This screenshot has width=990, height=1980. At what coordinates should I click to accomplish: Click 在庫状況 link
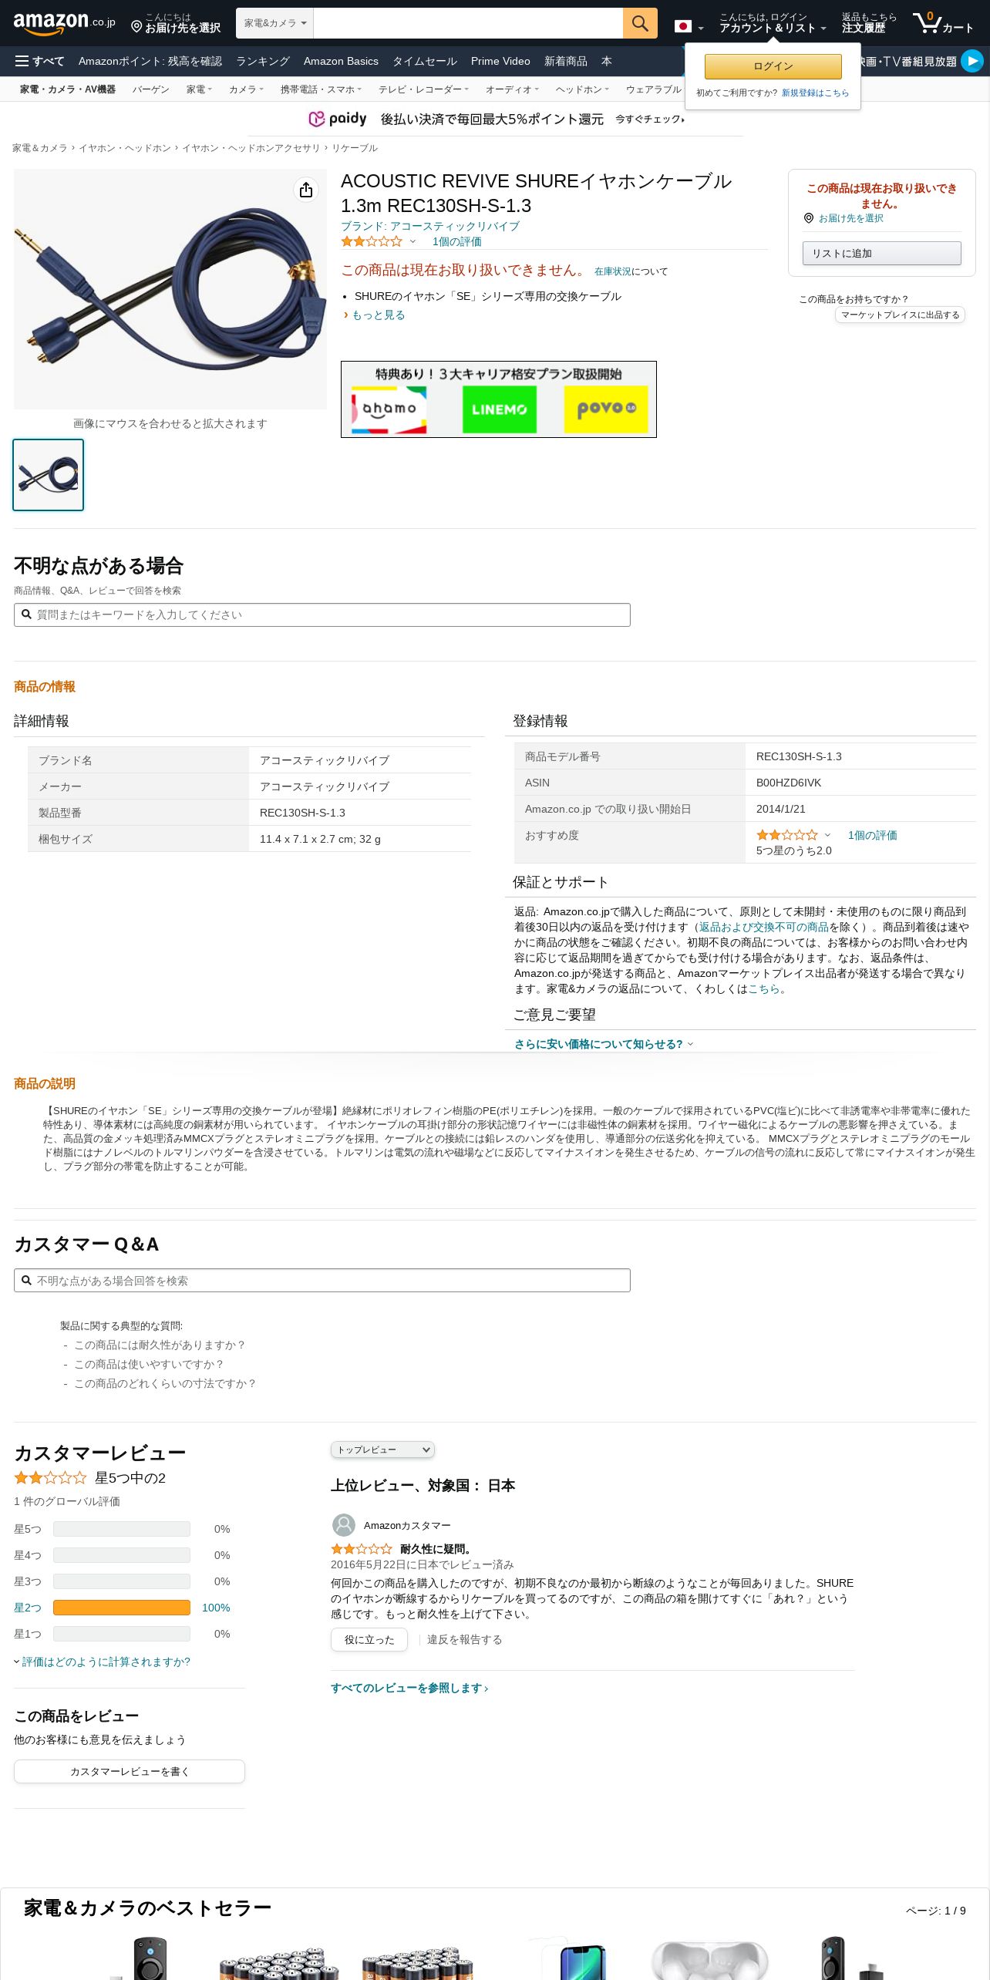(613, 271)
